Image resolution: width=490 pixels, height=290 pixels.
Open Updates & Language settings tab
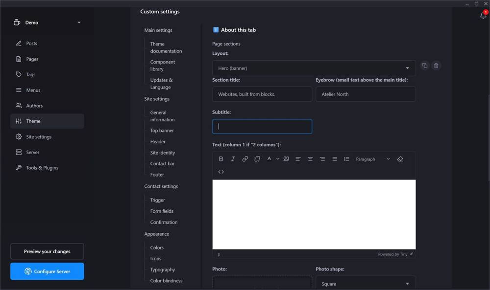click(161, 84)
